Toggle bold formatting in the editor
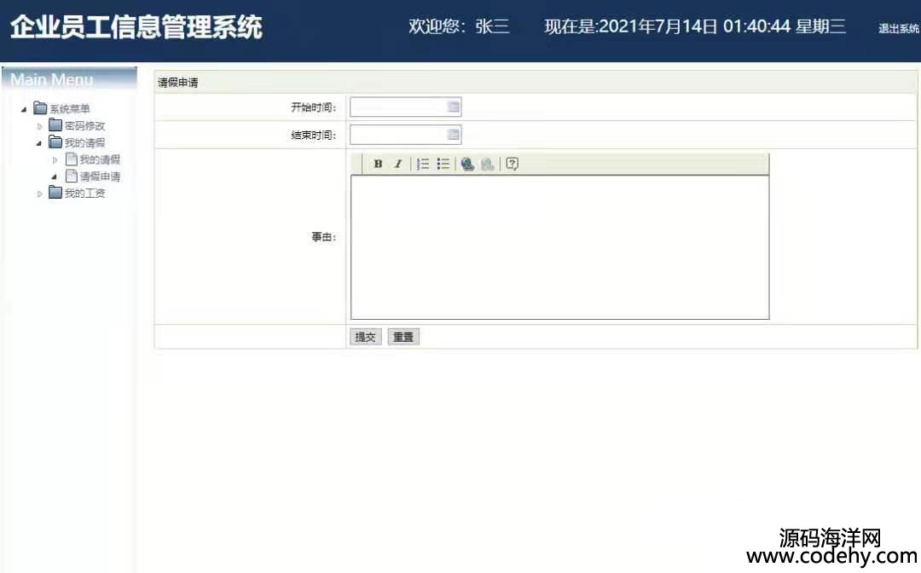This screenshot has height=573, width=921. pos(378,165)
